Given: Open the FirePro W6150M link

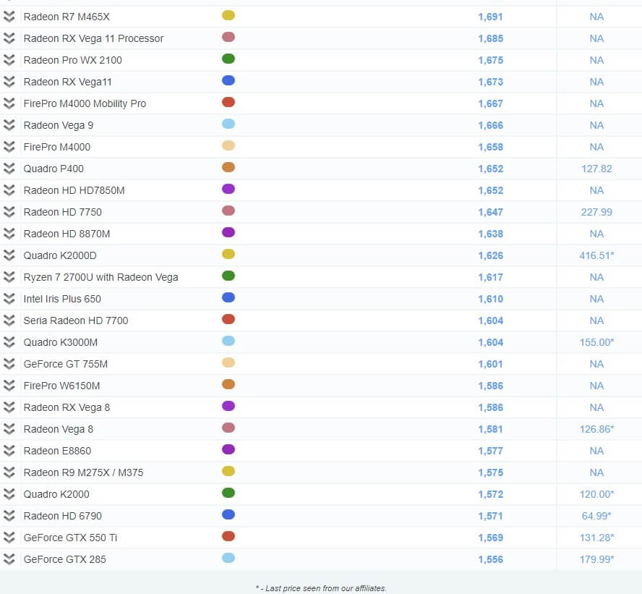Looking at the screenshot, I should [62, 386].
